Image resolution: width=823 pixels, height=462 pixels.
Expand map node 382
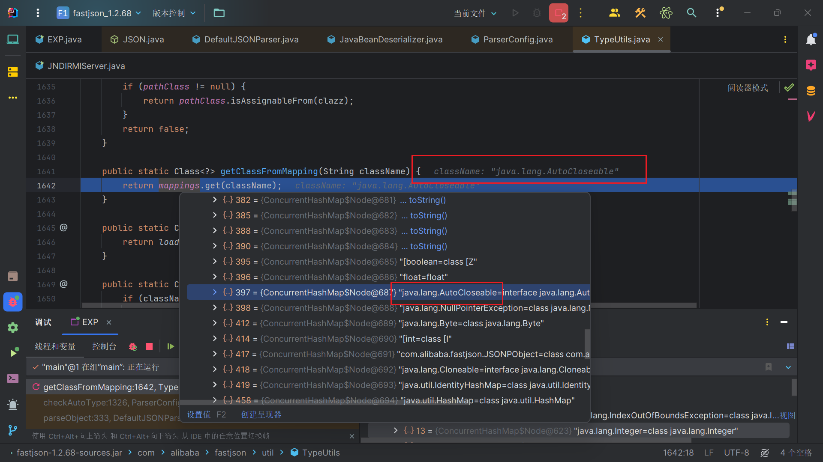(x=215, y=200)
